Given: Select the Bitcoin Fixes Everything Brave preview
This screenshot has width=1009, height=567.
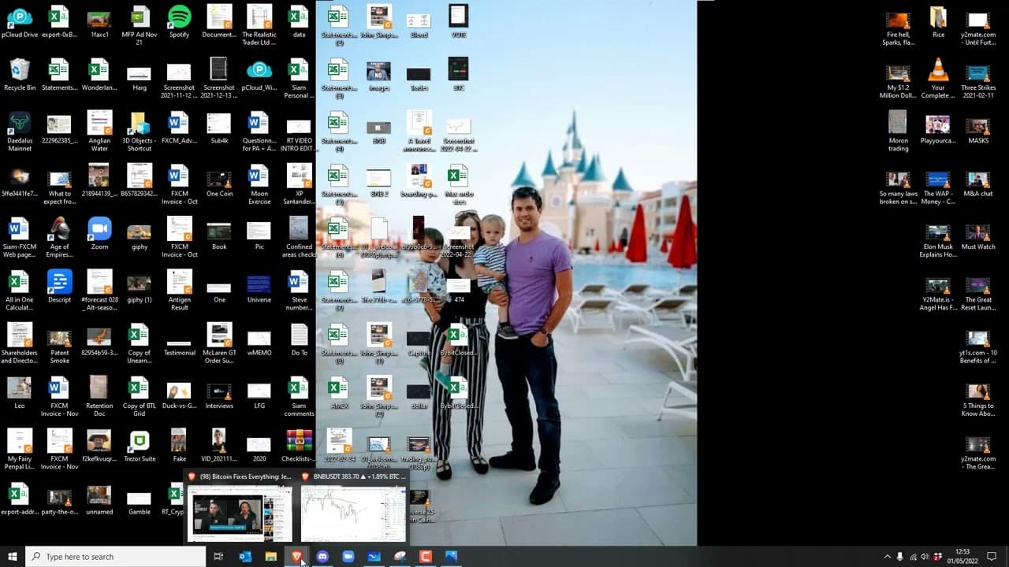Looking at the screenshot, I should (x=240, y=506).
